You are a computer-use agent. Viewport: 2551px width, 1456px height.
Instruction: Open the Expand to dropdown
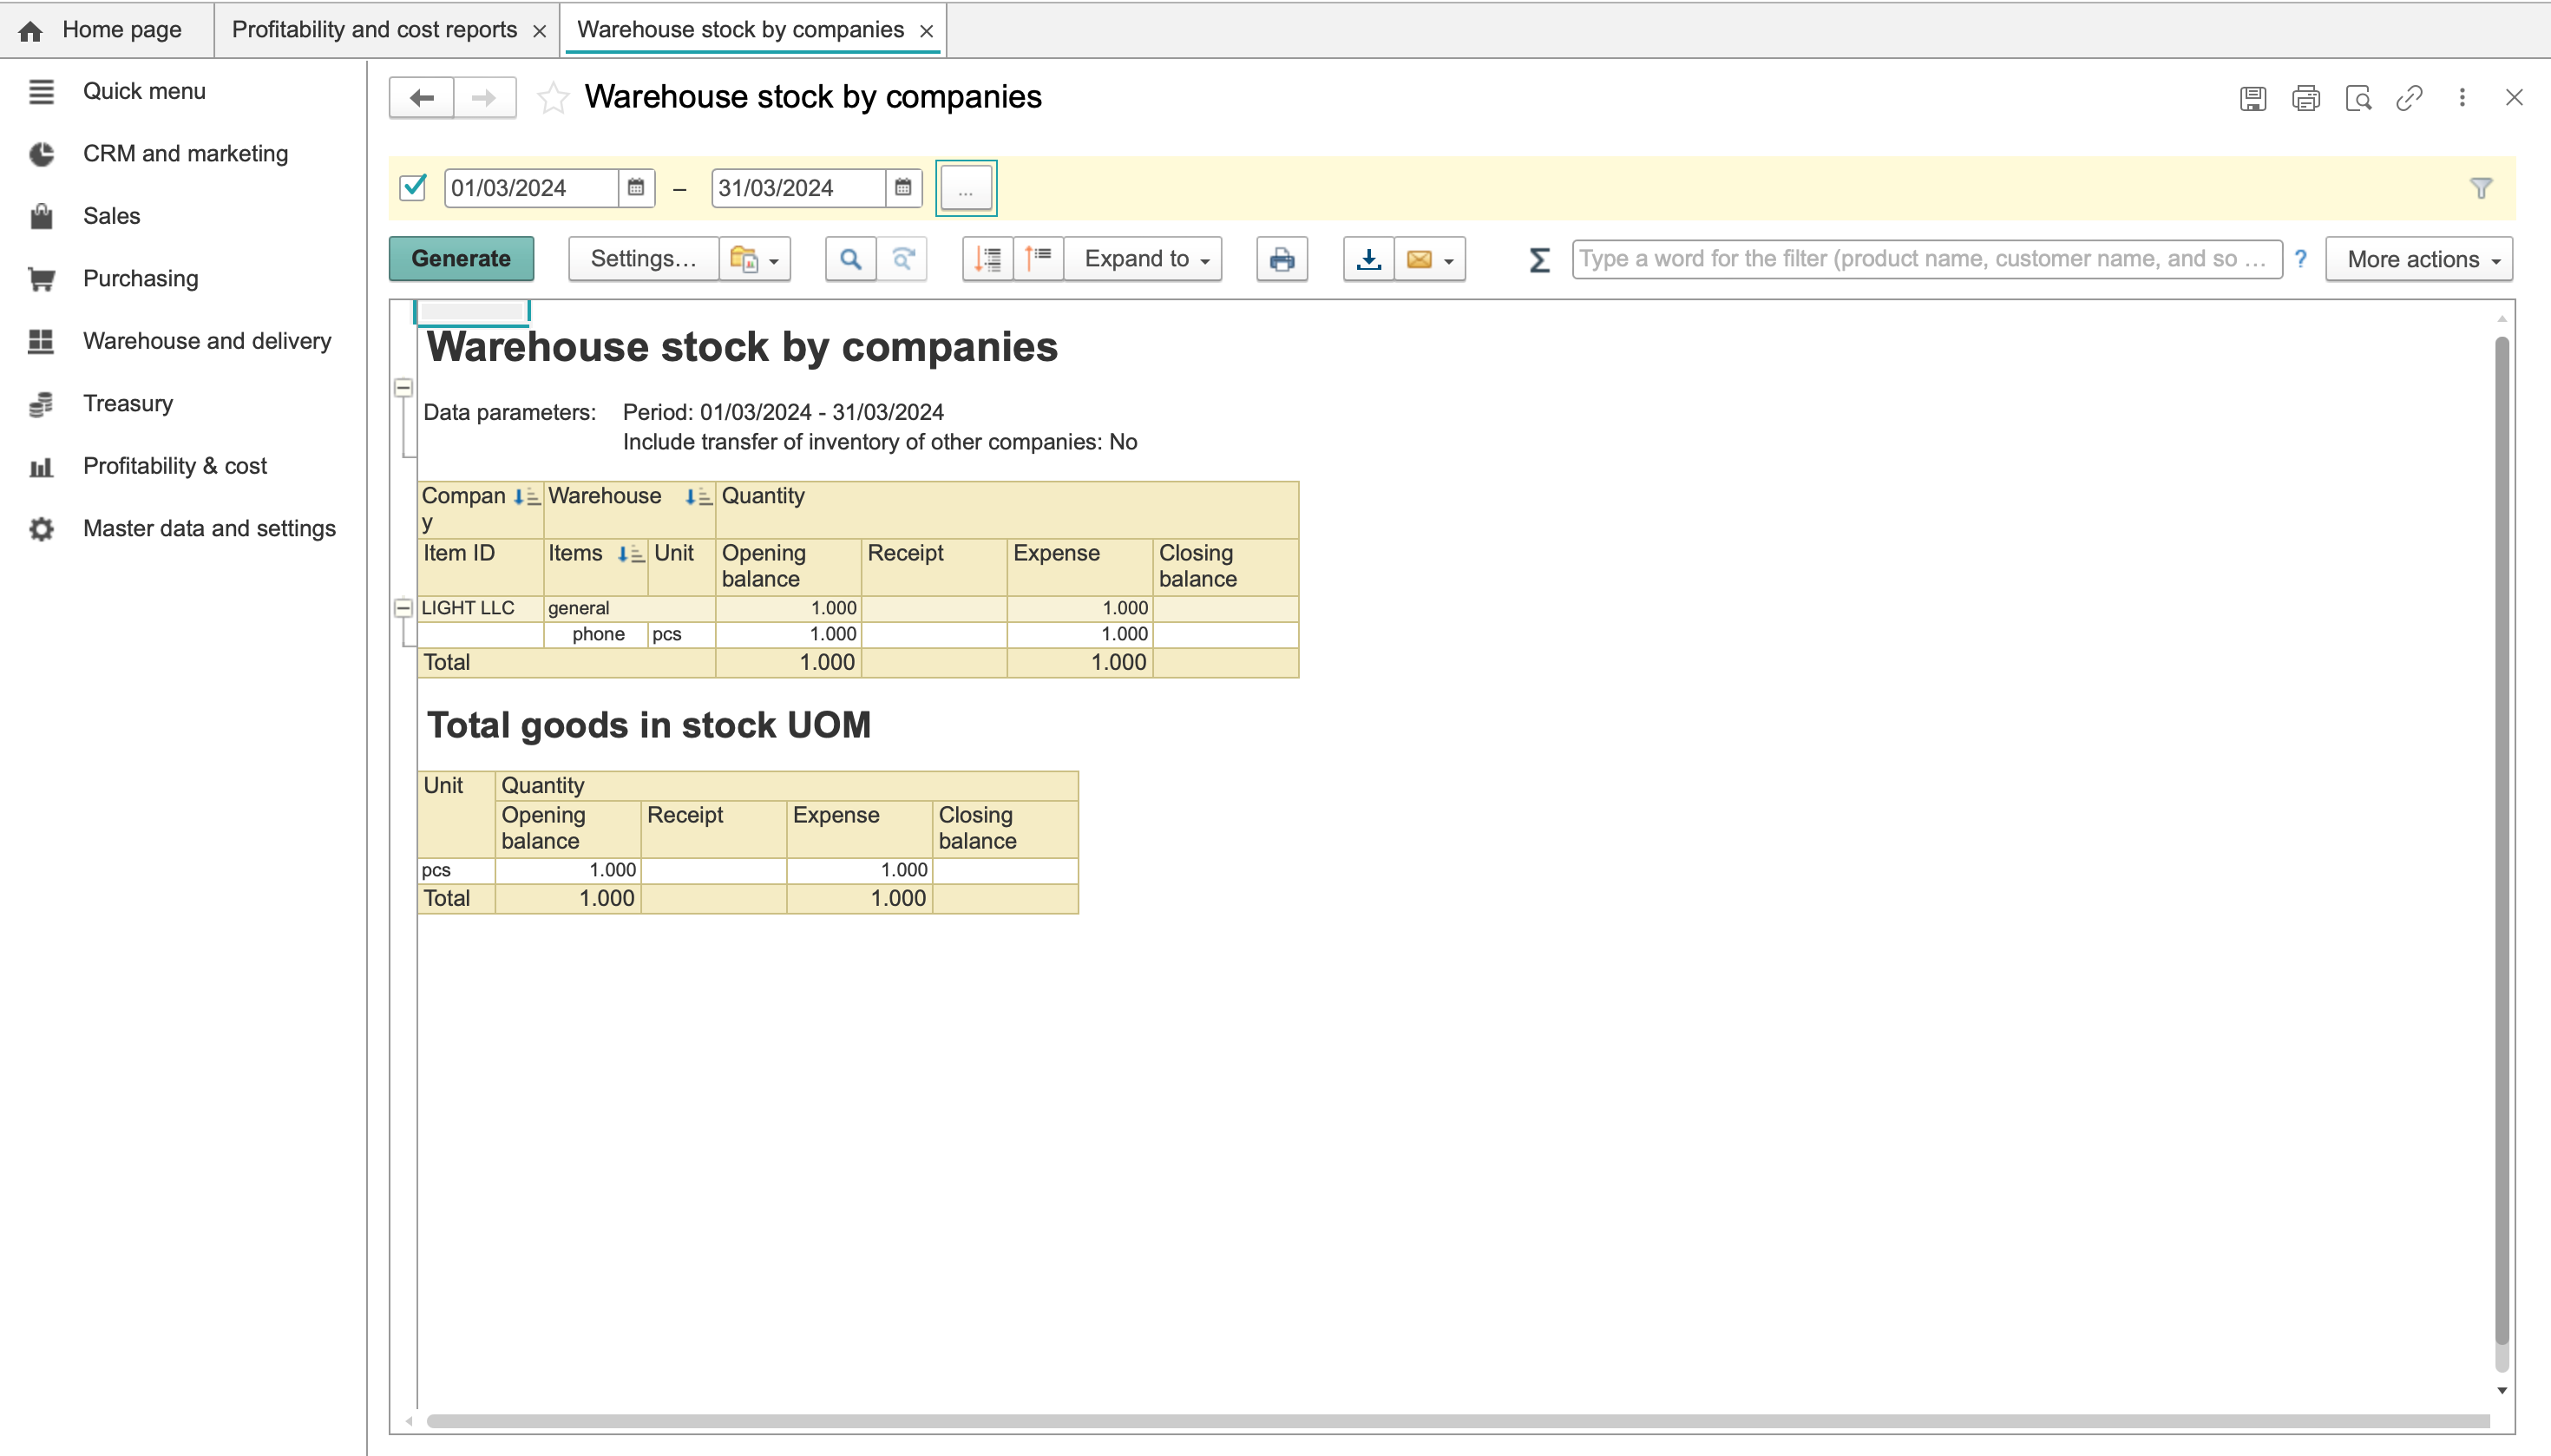pyautogui.click(x=1142, y=259)
